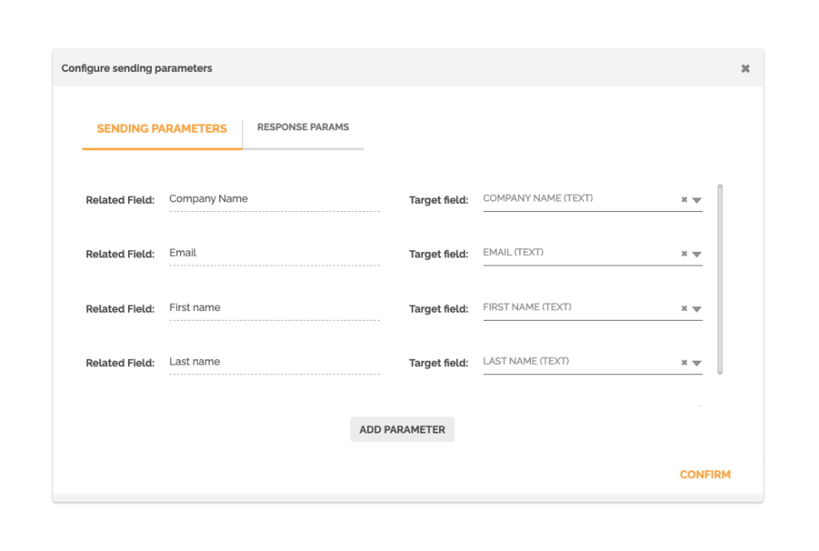Click the Add Parameter button
819x551 pixels.
(x=402, y=429)
